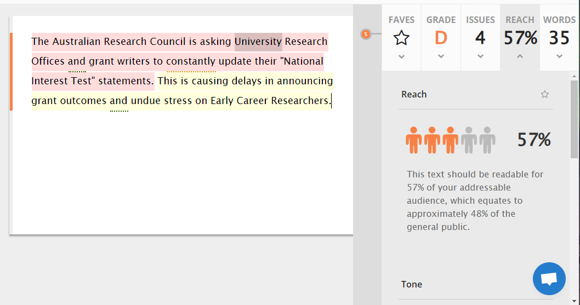580x305 pixels.
Task: Expand the Grade chevron
Action: (x=441, y=56)
